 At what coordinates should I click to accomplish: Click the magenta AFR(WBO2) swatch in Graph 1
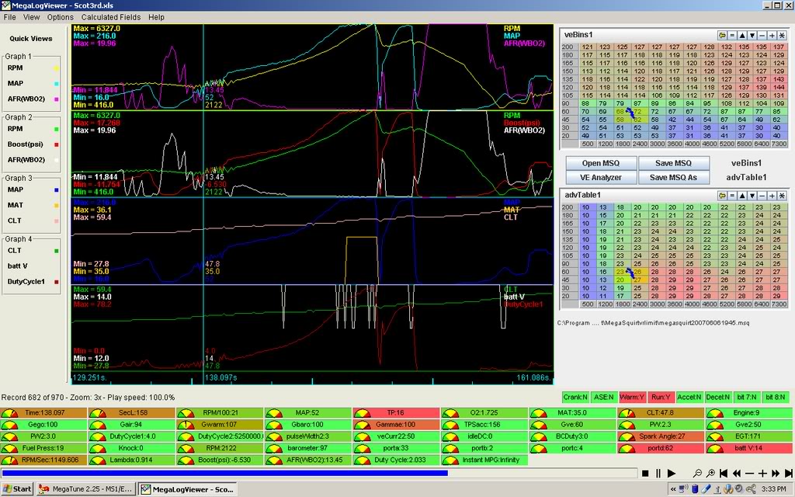(54, 99)
